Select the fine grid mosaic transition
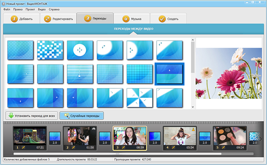This screenshot has height=165, width=267. pyautogui.click(x=109, y=74)
